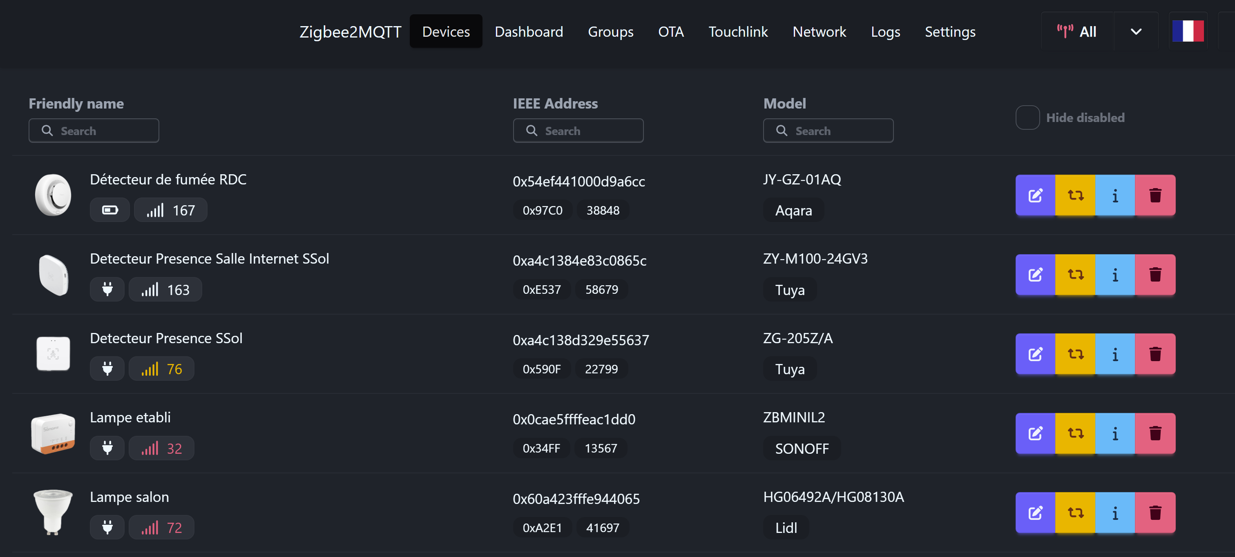Click Permit join All button

coord(1077,31)
